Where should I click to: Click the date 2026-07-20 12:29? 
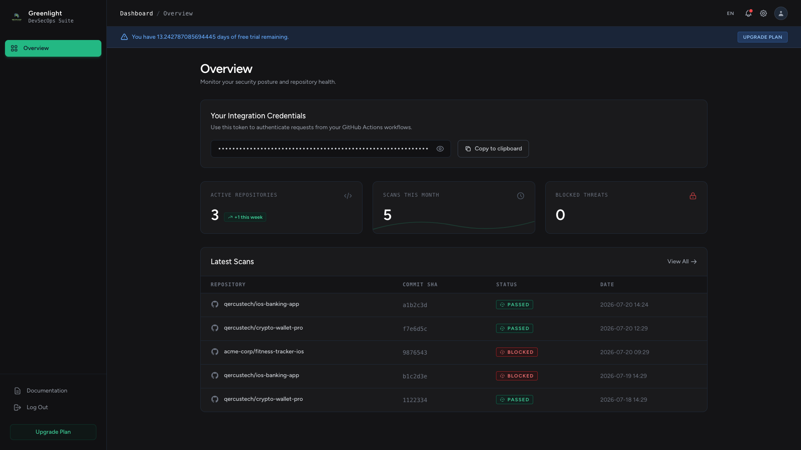[624, 328]
